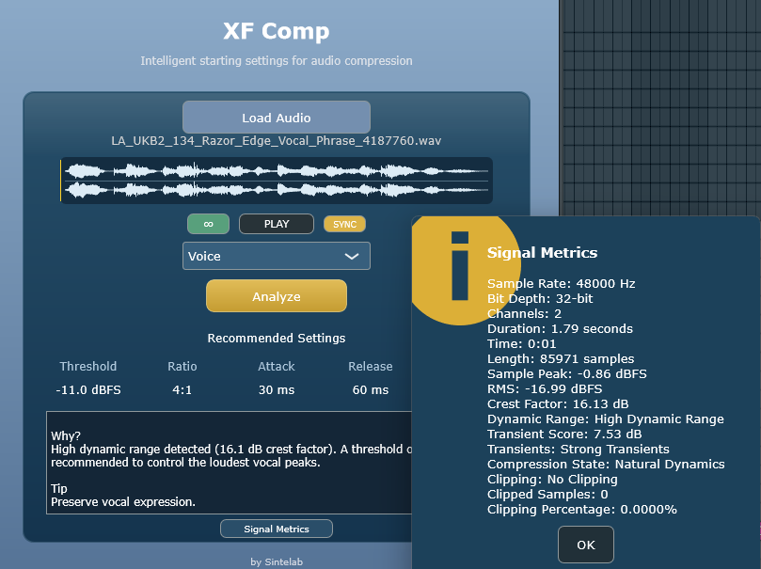Click the Why? explanation text
Image resolution: width=761 pixels, height=569 pixels.
[x=231, y=450]
